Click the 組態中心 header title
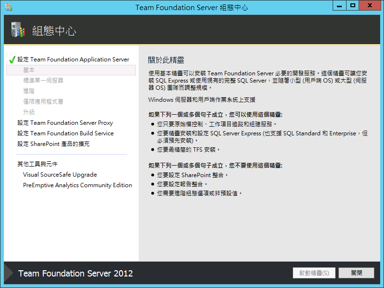384x288 pixels. click(x=54, y=31)
